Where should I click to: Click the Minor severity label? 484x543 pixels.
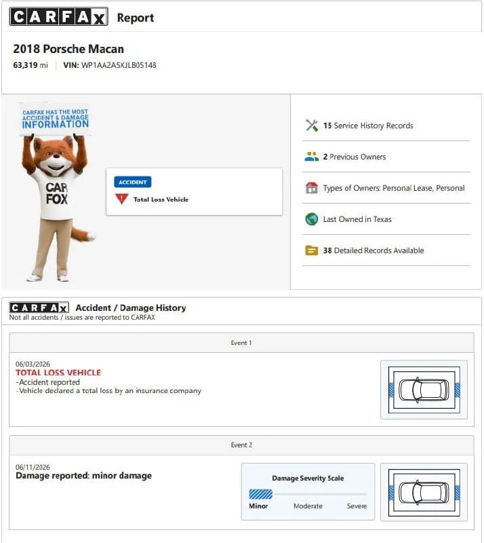click(x=258, y=506)
